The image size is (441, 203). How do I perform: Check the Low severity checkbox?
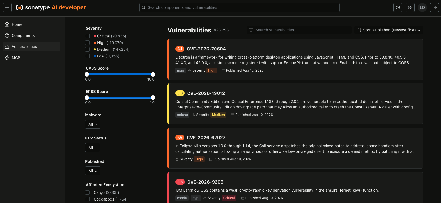[87, 56]
